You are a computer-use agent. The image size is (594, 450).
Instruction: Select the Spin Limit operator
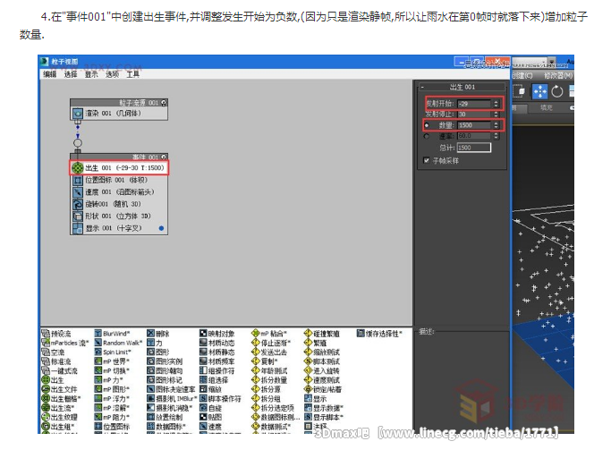pyautogui.click(x=113, y=352)
